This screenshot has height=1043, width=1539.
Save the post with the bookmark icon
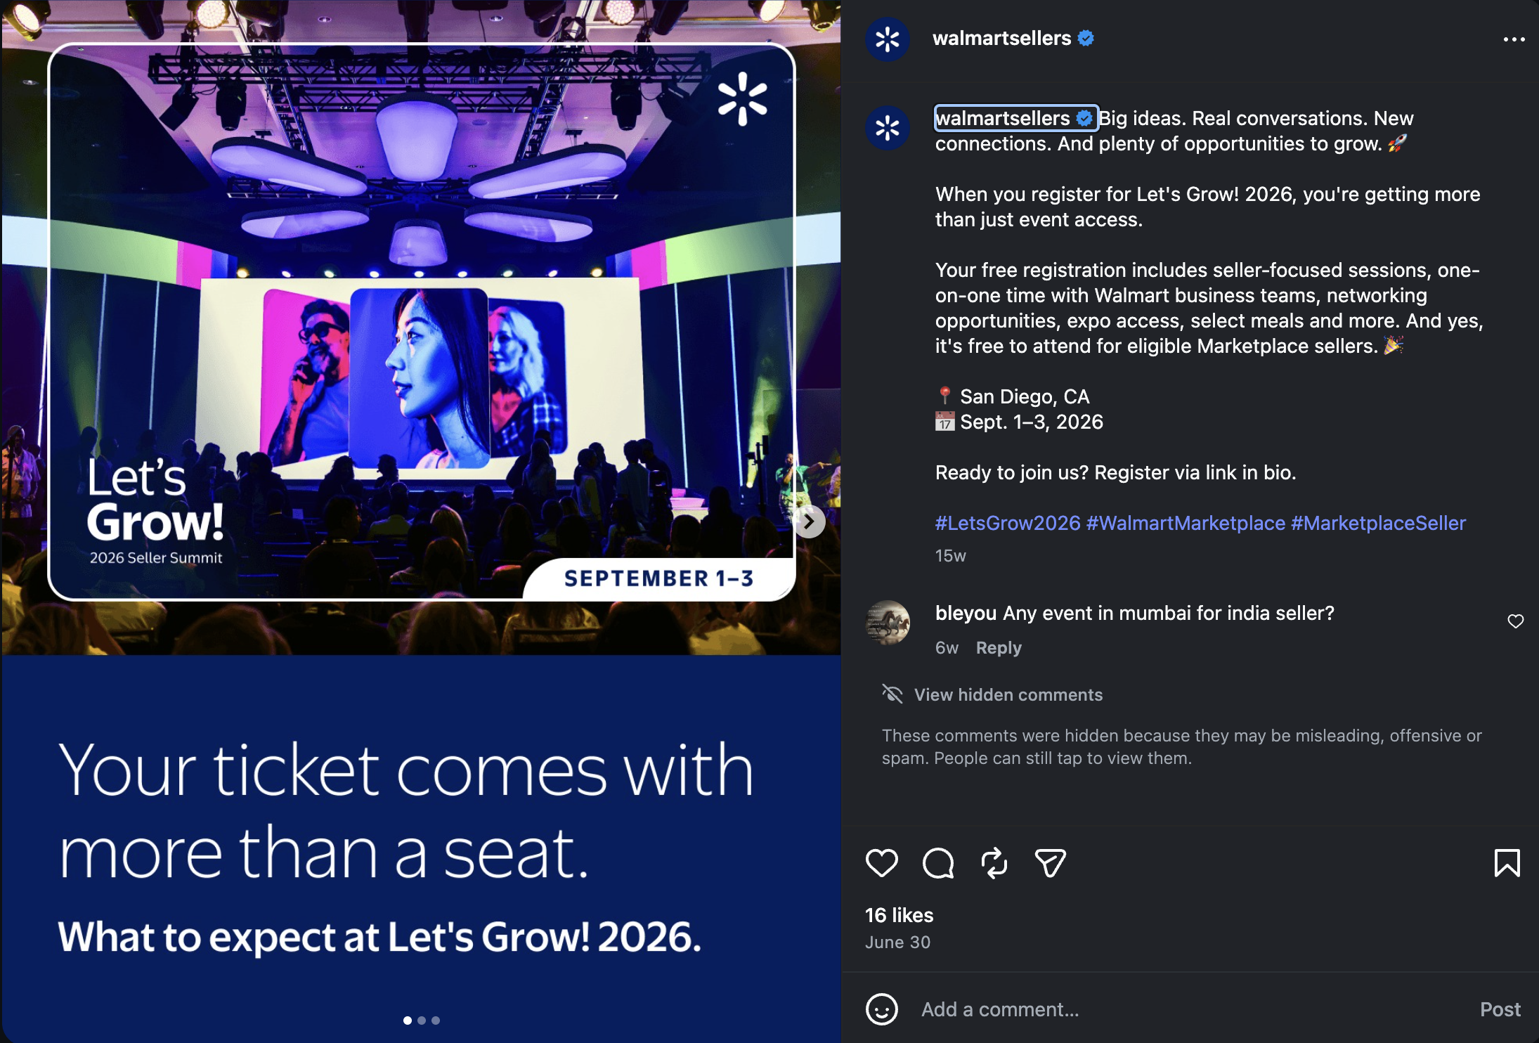pos(1507,863)
